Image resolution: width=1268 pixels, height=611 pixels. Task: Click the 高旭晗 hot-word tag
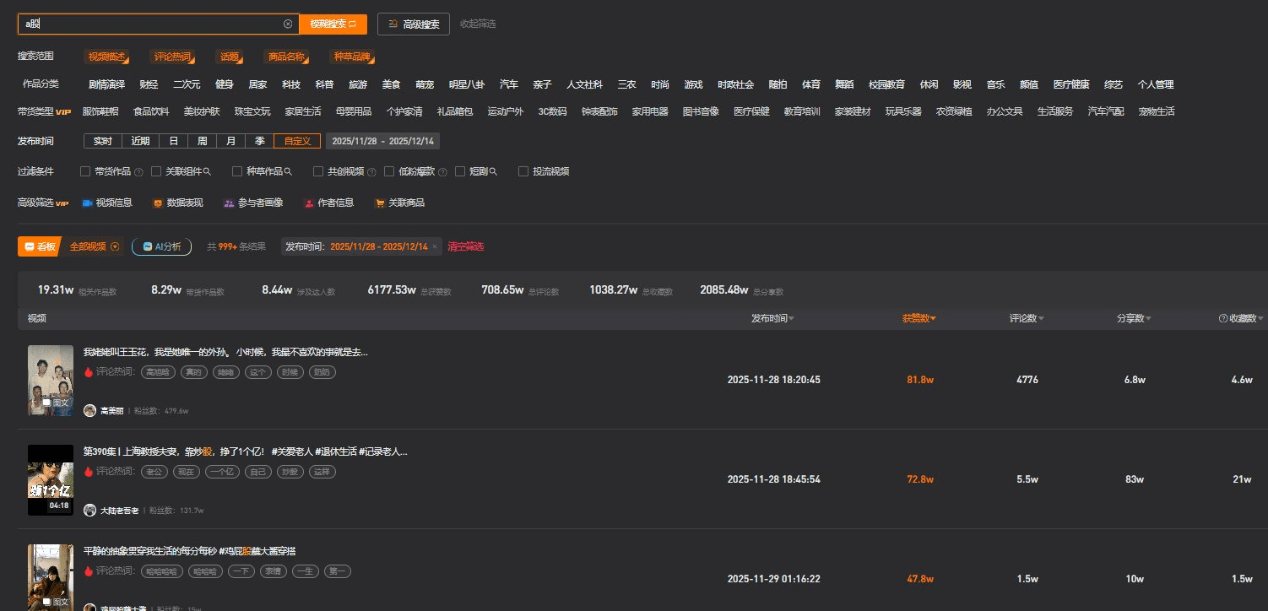[x=157, y=372]
